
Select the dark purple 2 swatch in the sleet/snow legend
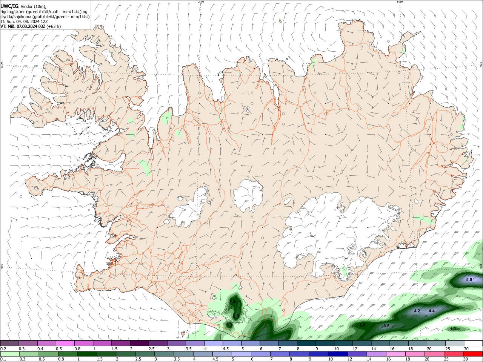[139, 343]
